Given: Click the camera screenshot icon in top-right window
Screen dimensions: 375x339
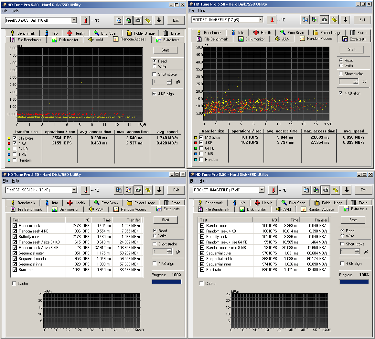Looking at the screenshot, I should (325, 20).
